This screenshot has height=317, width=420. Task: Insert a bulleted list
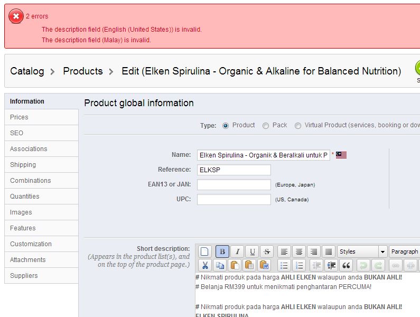point(284,266)
